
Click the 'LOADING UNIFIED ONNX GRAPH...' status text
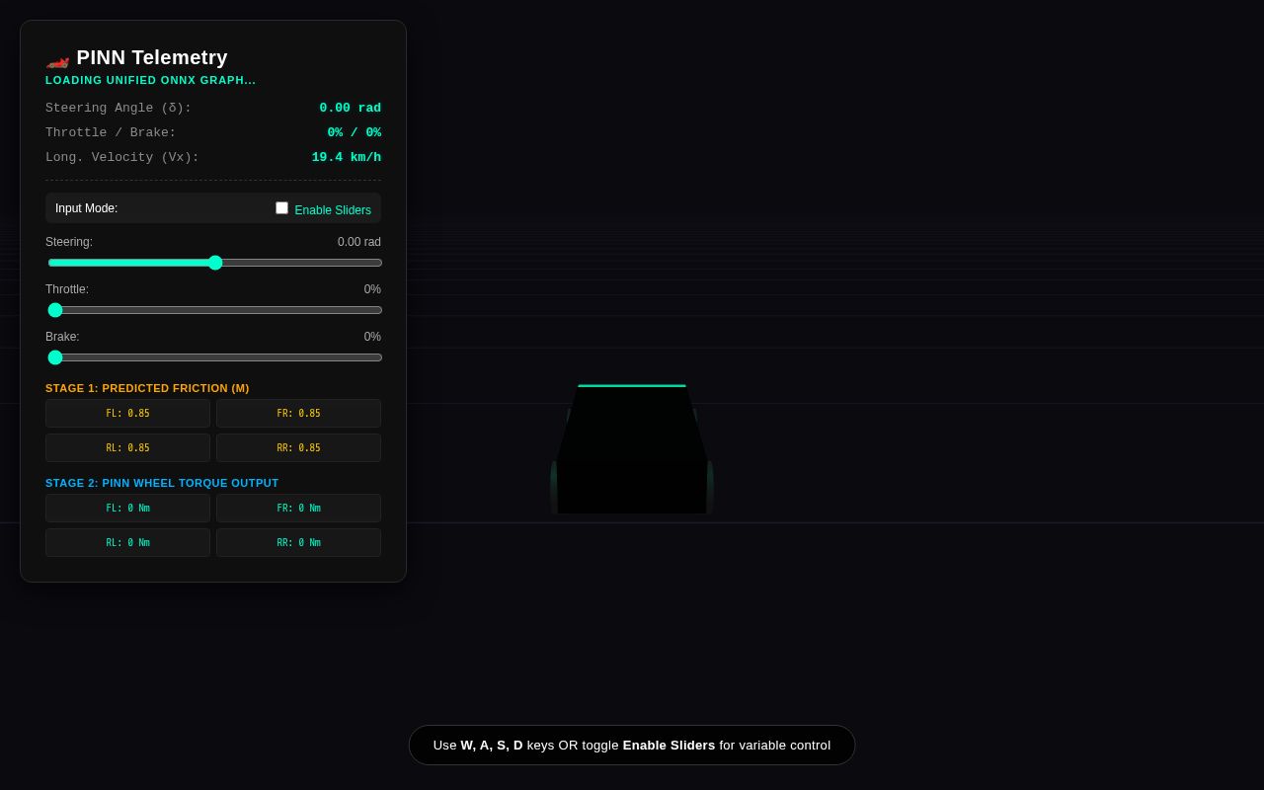[x=151, y=80]
